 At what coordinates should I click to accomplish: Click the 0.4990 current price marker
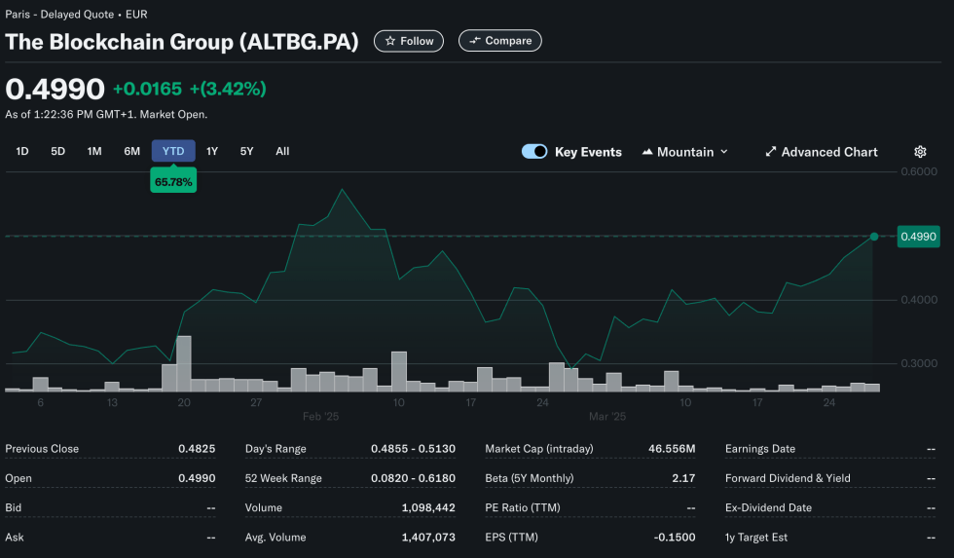click(918, 237)
